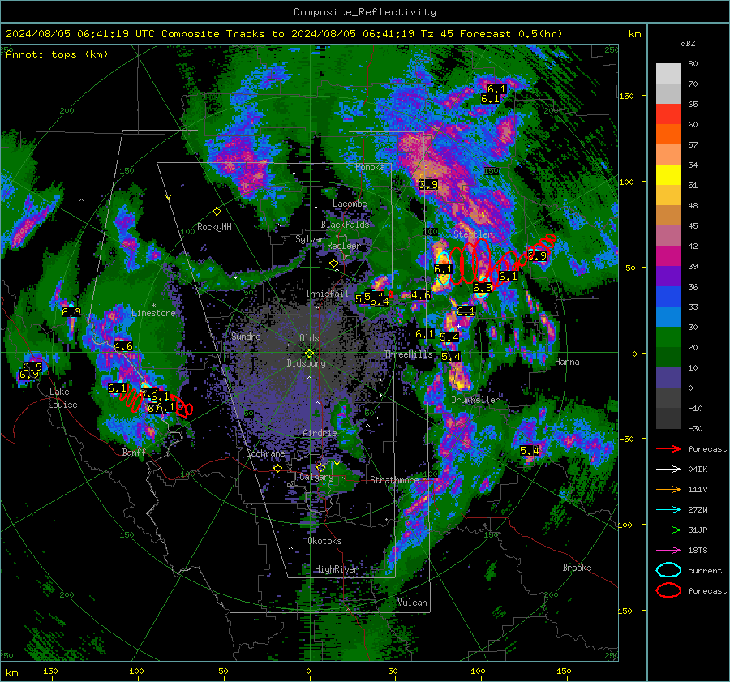Click the red forecast ellipse legend icon

coord(668,590)
